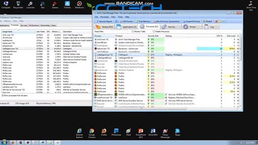Open the Computer desktop icon
This screenshot has width=258, height=145.
[x=6, y=5]
